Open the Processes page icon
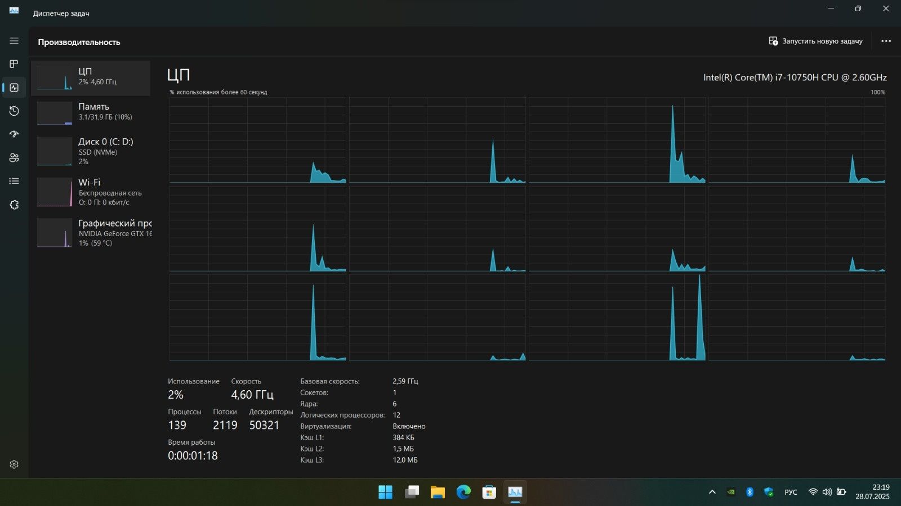Image resolution: width=901 pixels, height=506 pixels. coord(14,64)
